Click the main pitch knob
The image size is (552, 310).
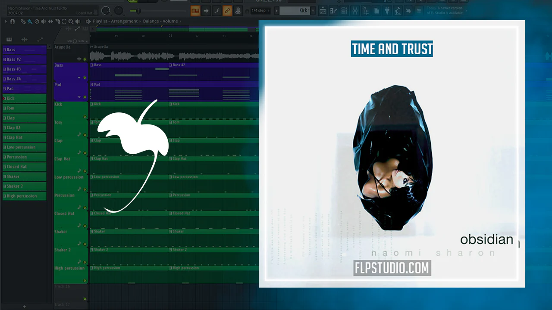pyautogui.click(x=106, y=11)
